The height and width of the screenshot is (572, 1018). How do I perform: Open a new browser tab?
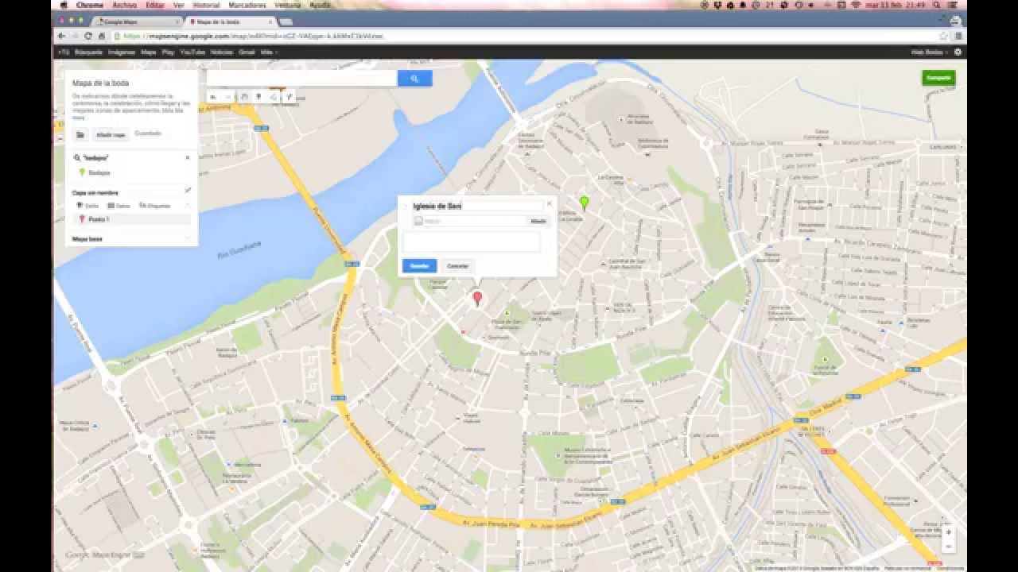[286, 21]
